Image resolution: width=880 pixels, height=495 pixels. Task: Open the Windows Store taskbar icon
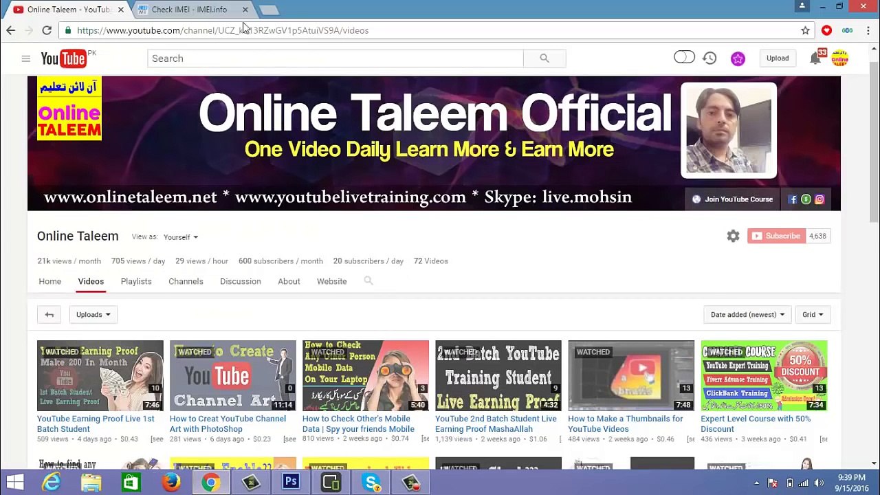point(131,482)
